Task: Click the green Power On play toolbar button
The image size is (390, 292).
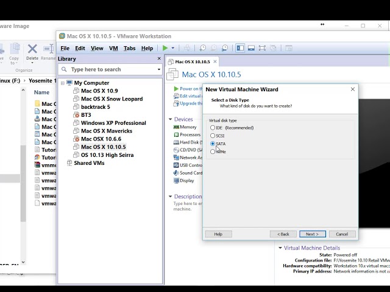Action: (165, 48)
